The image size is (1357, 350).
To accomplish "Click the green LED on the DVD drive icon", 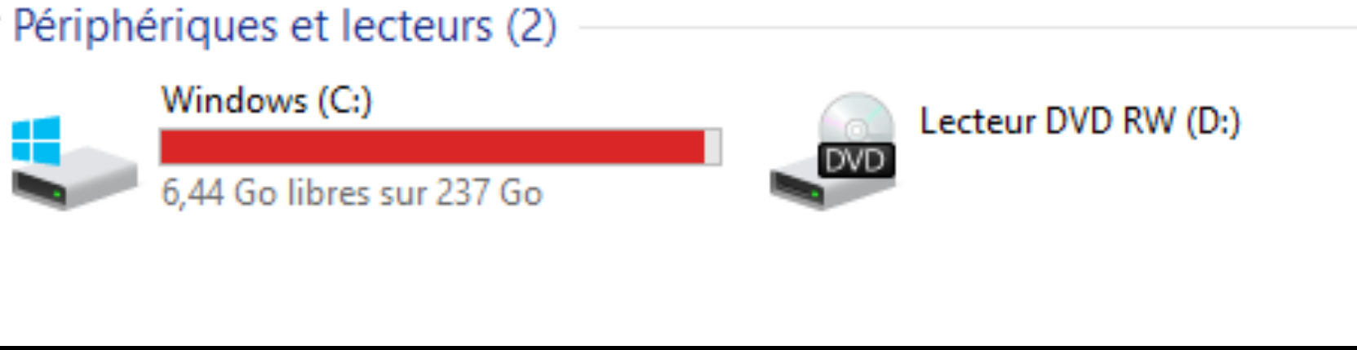I will 815,194.
